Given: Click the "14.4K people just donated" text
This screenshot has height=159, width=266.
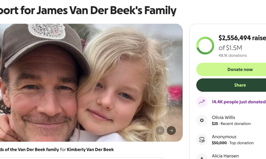Looking at the screenshot, I should tap(239, 102).
